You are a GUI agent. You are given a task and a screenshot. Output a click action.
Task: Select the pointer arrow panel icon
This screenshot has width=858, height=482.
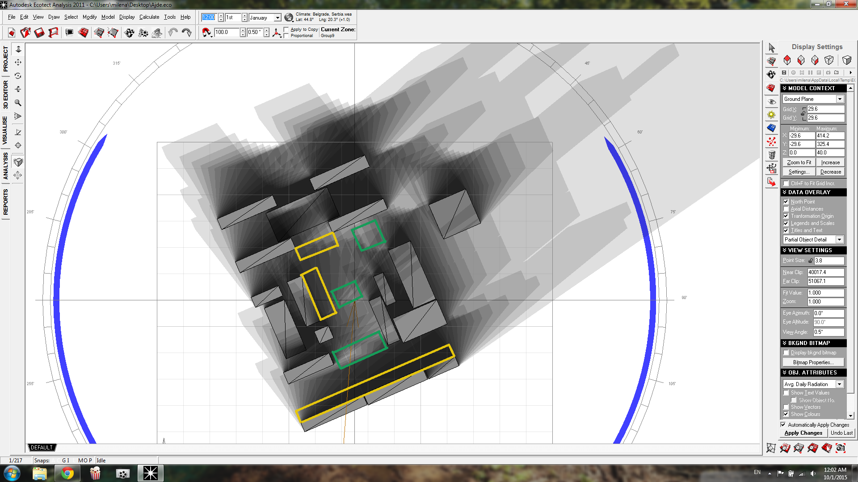coord(772,48)
